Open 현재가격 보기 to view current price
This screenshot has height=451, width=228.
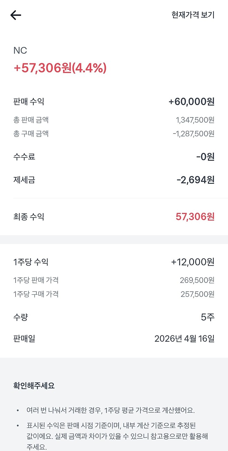click(192, 15)
